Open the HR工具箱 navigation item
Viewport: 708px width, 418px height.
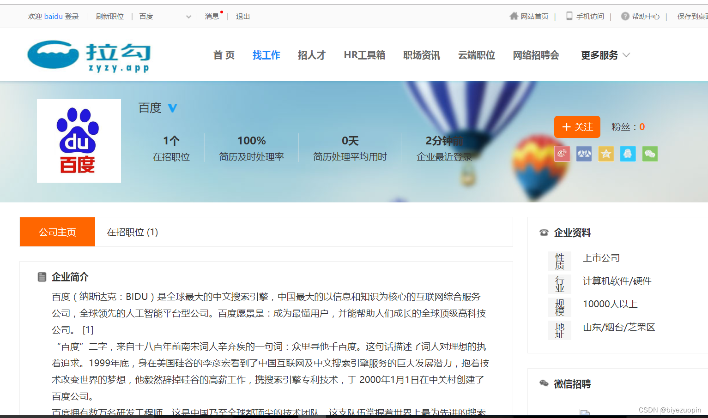[x=364, y=55]
